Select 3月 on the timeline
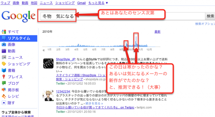 (x=67, y=50)
